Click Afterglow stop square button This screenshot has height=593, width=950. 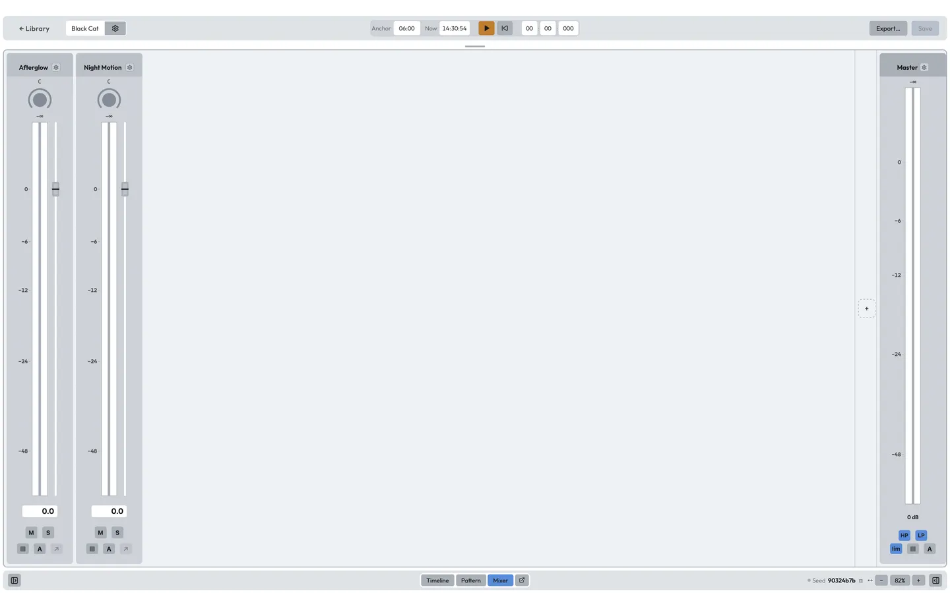click(23, 549)
